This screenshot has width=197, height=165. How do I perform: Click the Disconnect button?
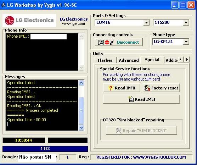119,42
